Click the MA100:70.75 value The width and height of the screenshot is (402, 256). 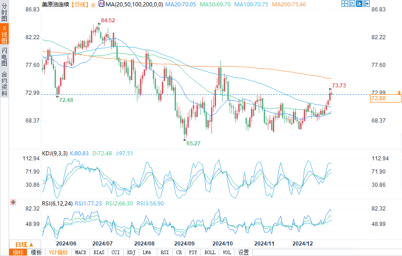click(251, 5)
